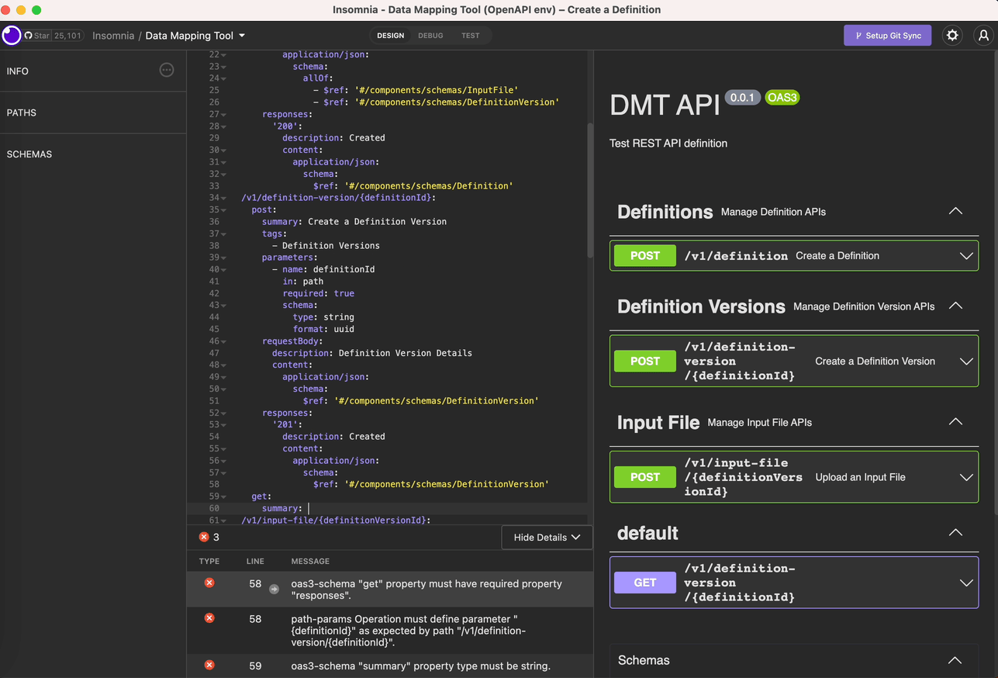Switch to the DEBUG tab
The height and width of the screenshot is (678, 998).
[430, 36]
